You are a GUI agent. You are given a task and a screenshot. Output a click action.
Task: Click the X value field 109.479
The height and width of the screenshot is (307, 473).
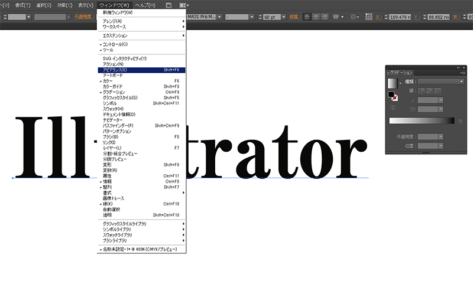(400, 17)
